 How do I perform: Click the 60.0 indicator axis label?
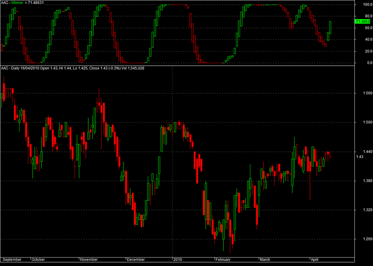(368, 28)
